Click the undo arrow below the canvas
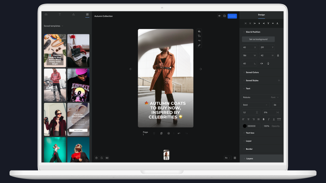This screenshot has width=326, height=183. pos(179,133)
